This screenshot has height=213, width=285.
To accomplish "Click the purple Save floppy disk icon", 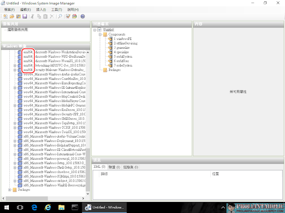I will point(25,16).
